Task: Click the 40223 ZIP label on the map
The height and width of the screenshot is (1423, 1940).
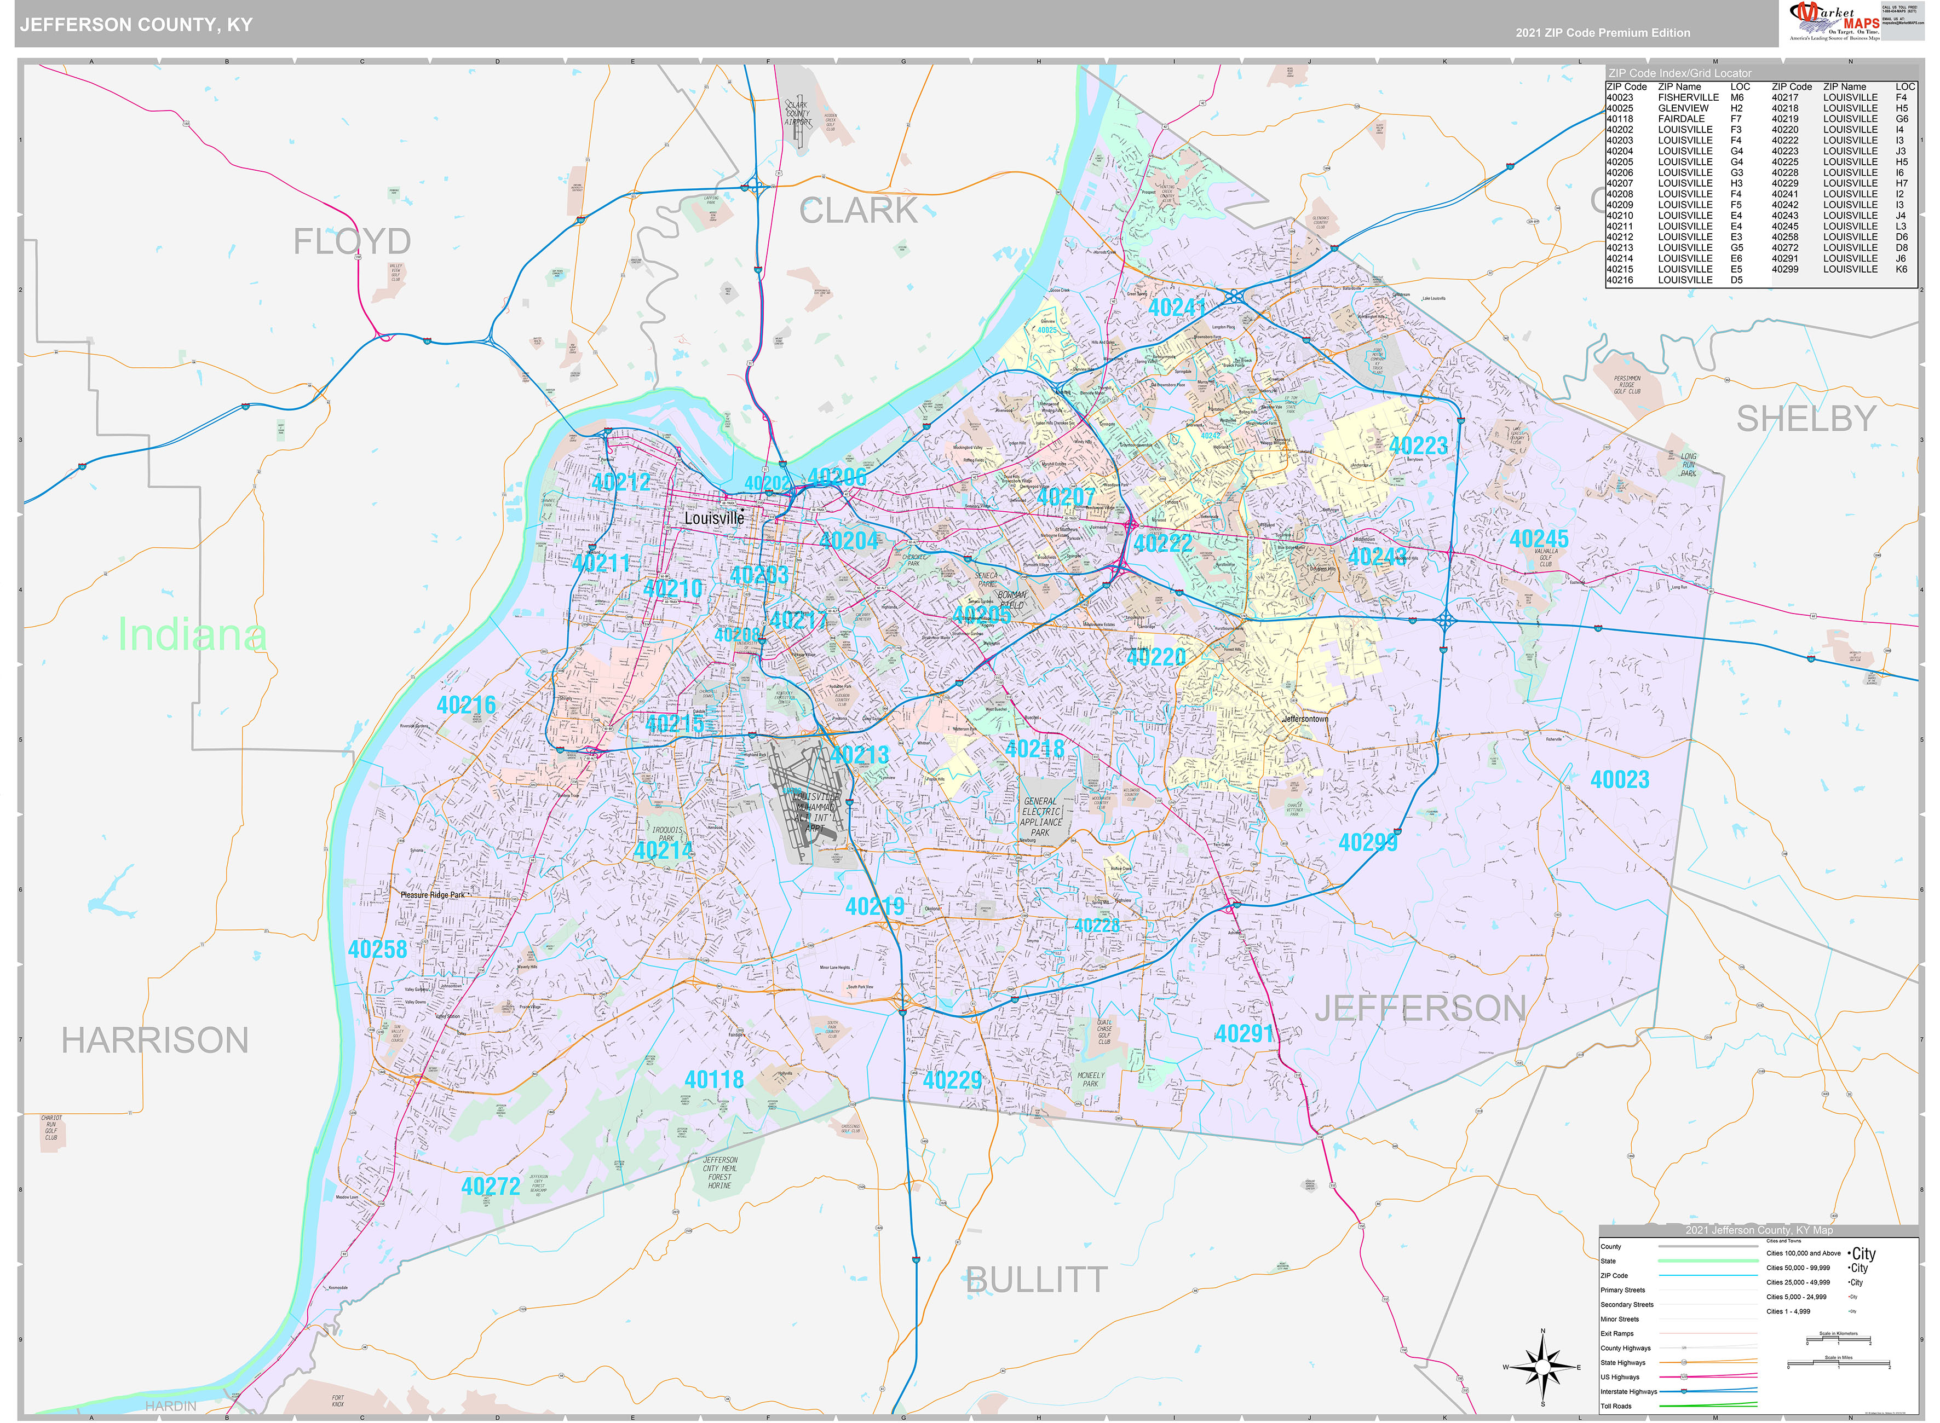Action: pos(1419,446)
